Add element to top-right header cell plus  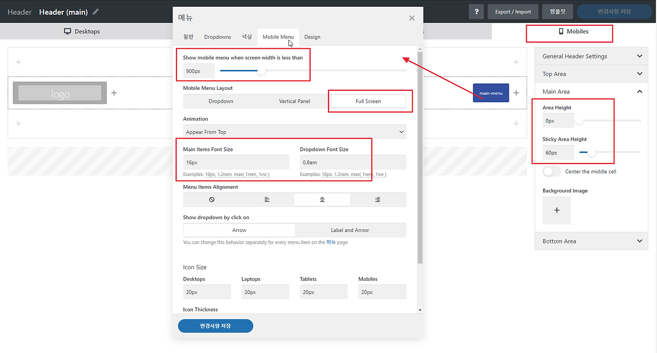click(516, 62)
